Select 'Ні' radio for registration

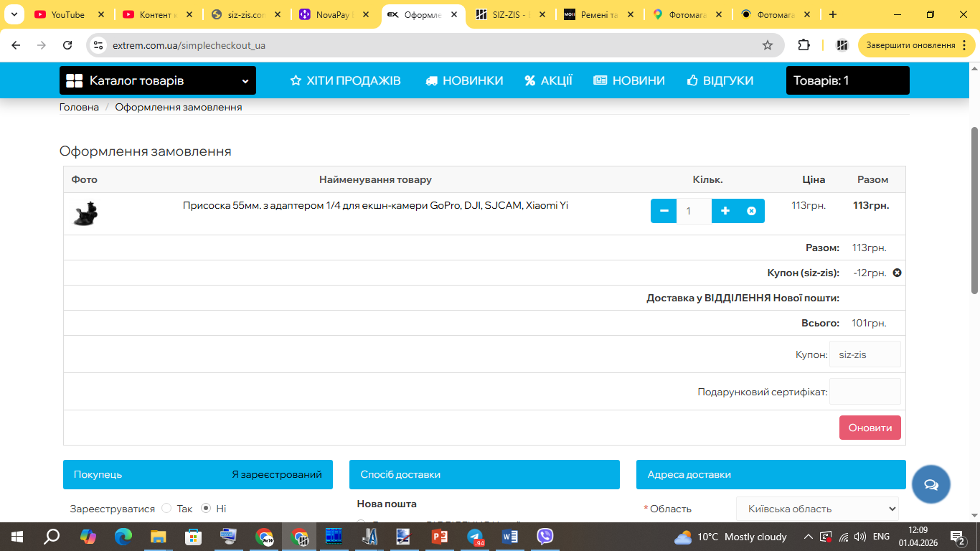[206, 509]
